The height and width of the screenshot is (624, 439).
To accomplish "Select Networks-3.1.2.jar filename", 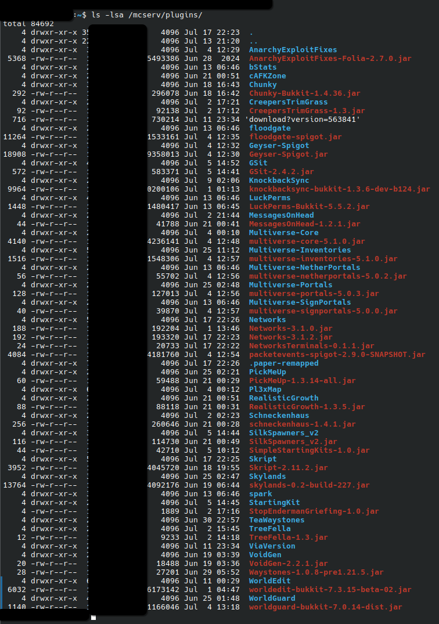I will click(291, 337).
